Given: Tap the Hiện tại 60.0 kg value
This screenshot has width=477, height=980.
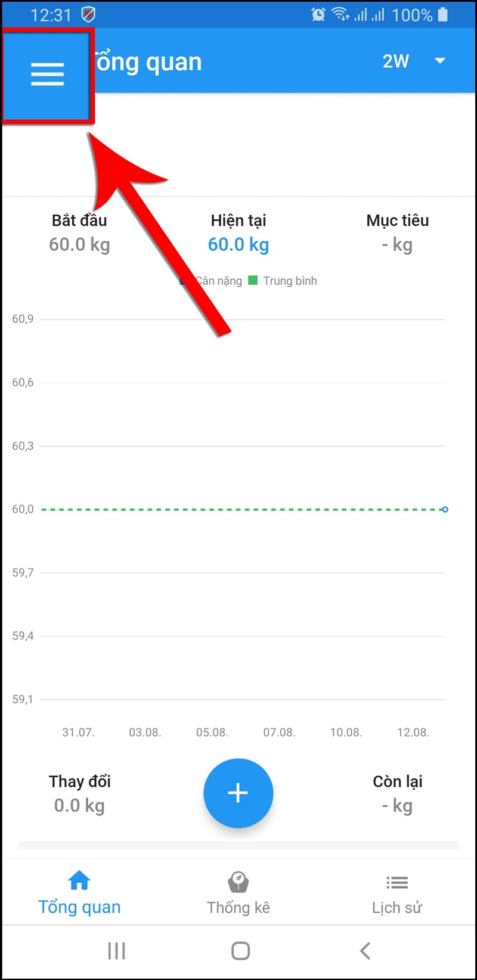Looking at the screenshot, I should (x=238, y=245).
